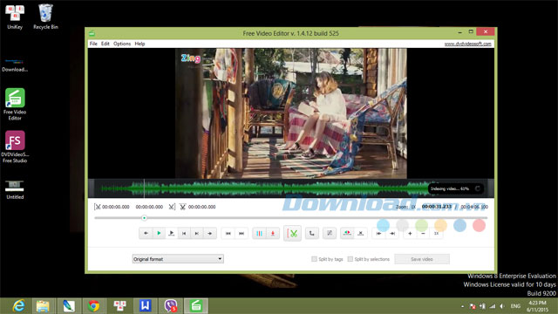Screen dimensions: 558x314
Task: Reset timeline zoom with 1X button
Action: [436, 233]
